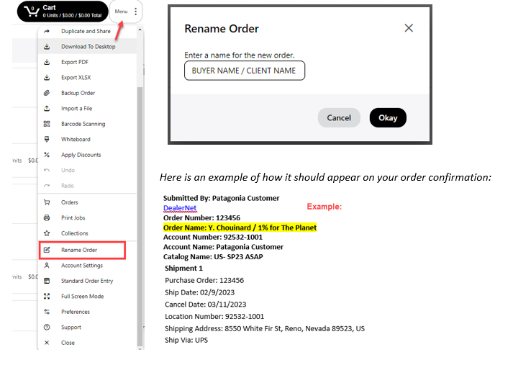Click the Standard Order Entry icon
The image size is (513, 378).
47,281
